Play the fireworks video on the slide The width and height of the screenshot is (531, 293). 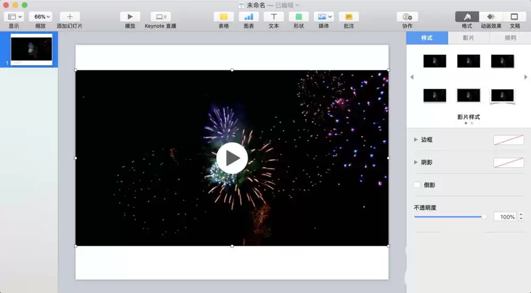click(232, 158)
